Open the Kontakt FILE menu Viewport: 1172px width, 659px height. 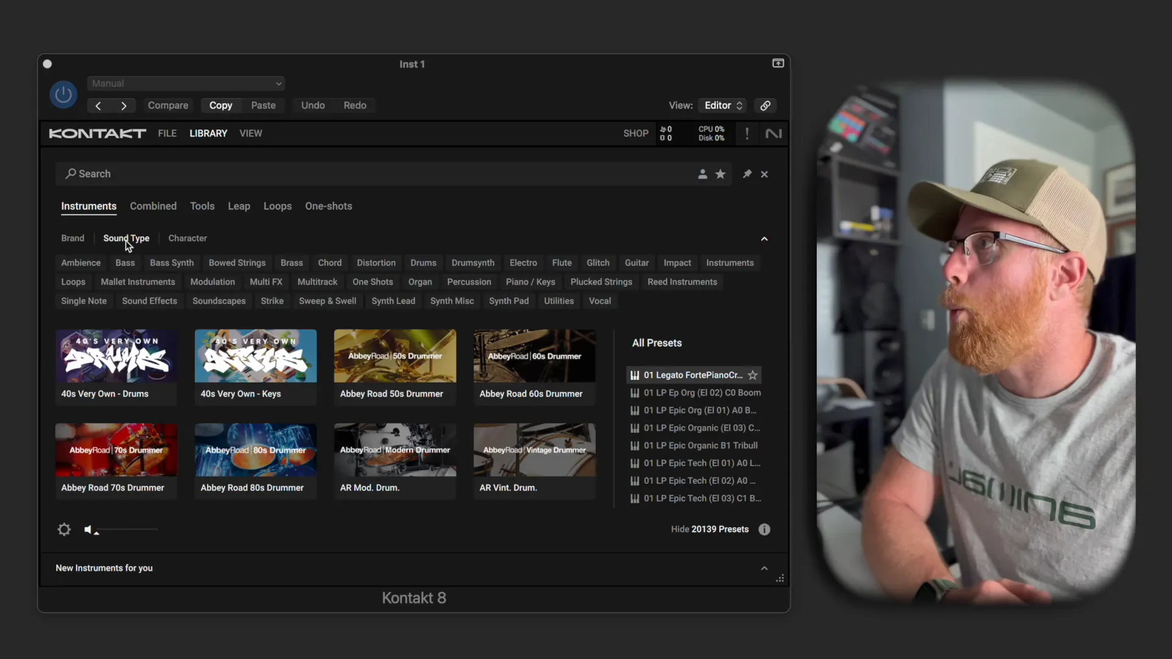coord(167,134)
